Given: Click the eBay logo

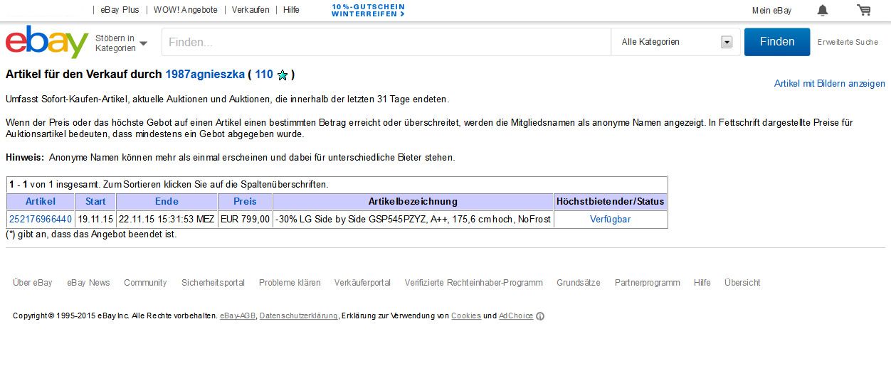Looking at the screenshot, I should click(47, 42).
